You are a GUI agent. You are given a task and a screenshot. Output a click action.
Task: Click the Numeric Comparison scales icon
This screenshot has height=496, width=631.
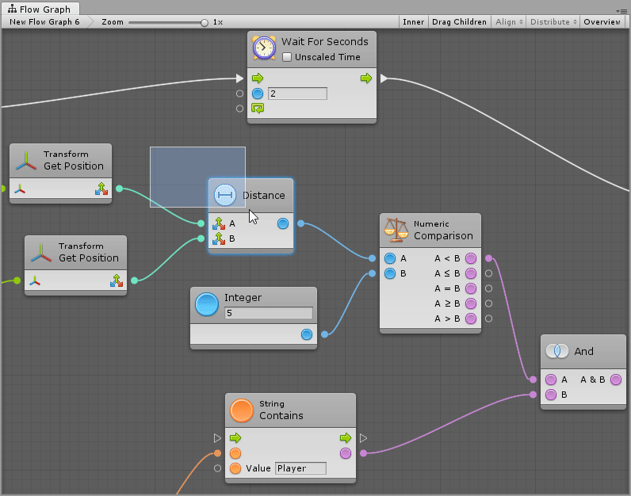[x=396, y=229]
